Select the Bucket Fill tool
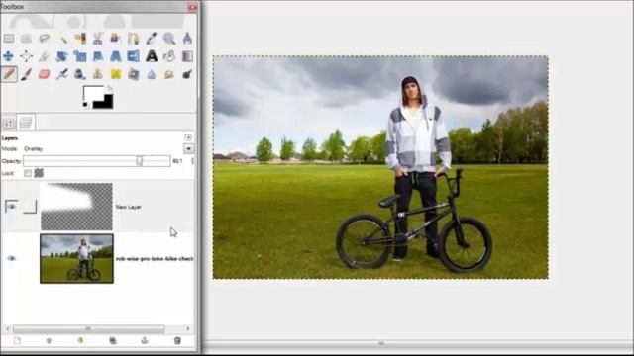Screen dimensions: 634x356 [x=169, y=56]
